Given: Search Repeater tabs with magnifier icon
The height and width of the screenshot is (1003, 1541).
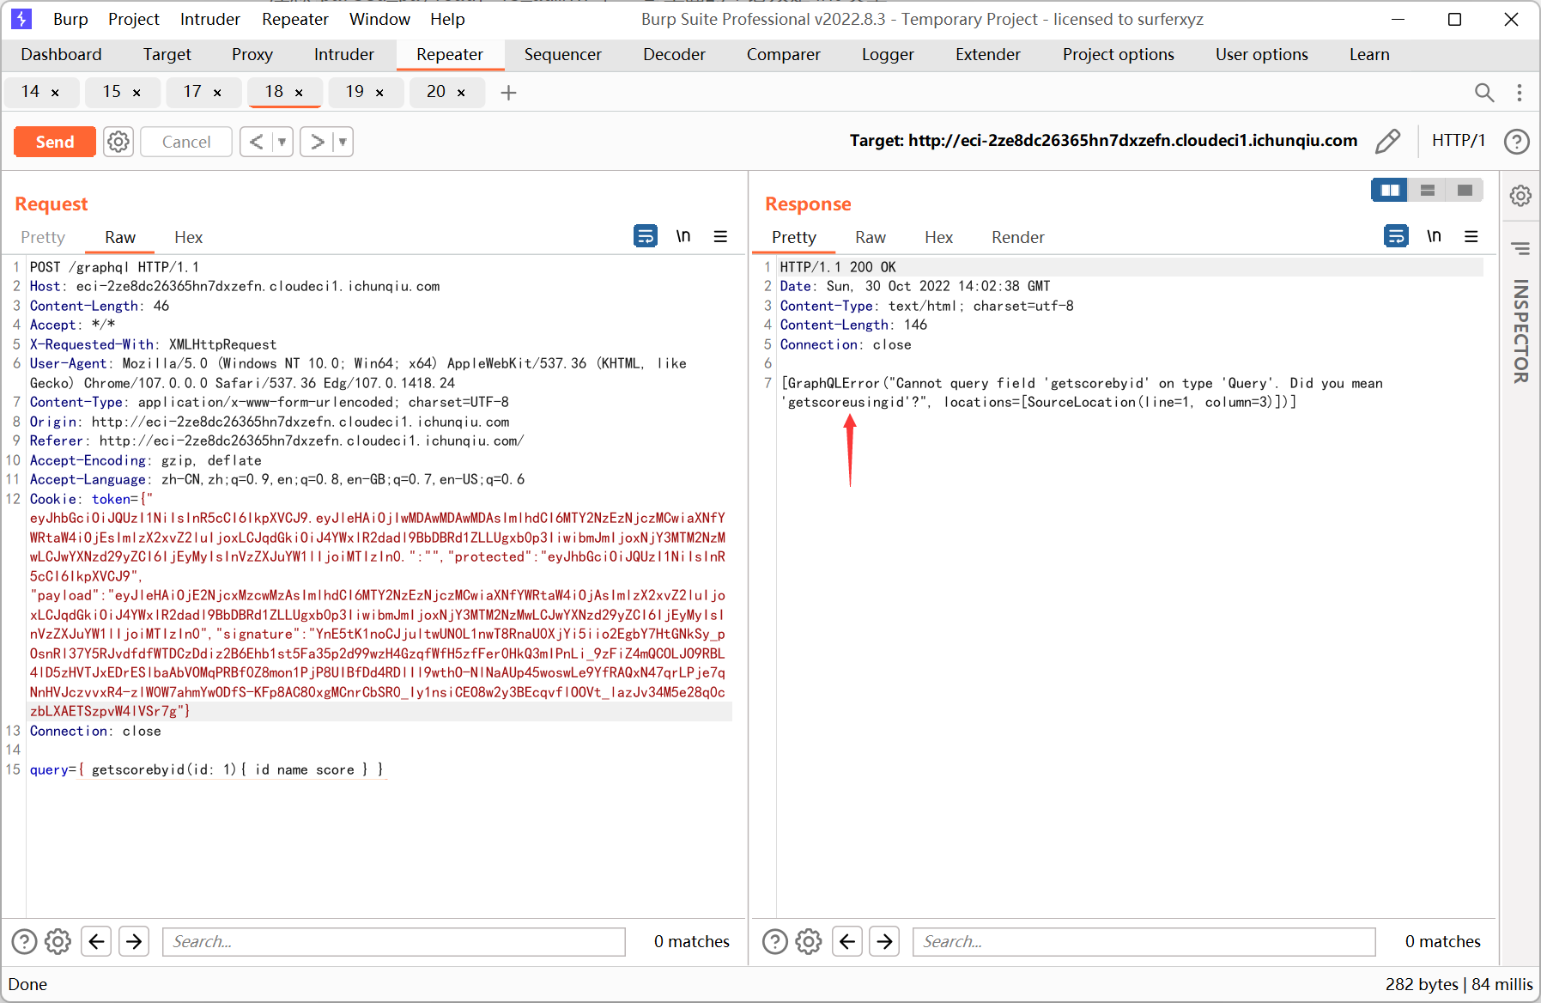Looking at the screenshot, I should click(1484, 92).
